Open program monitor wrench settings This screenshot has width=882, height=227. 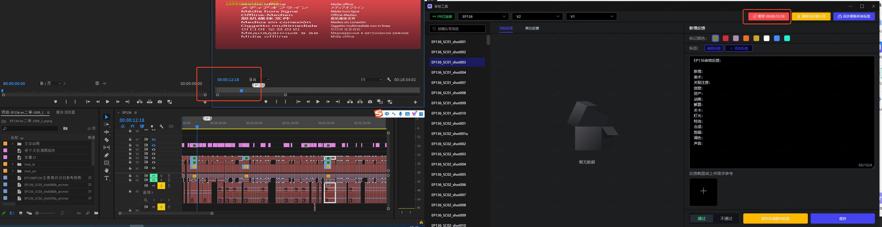pos(389,80)
